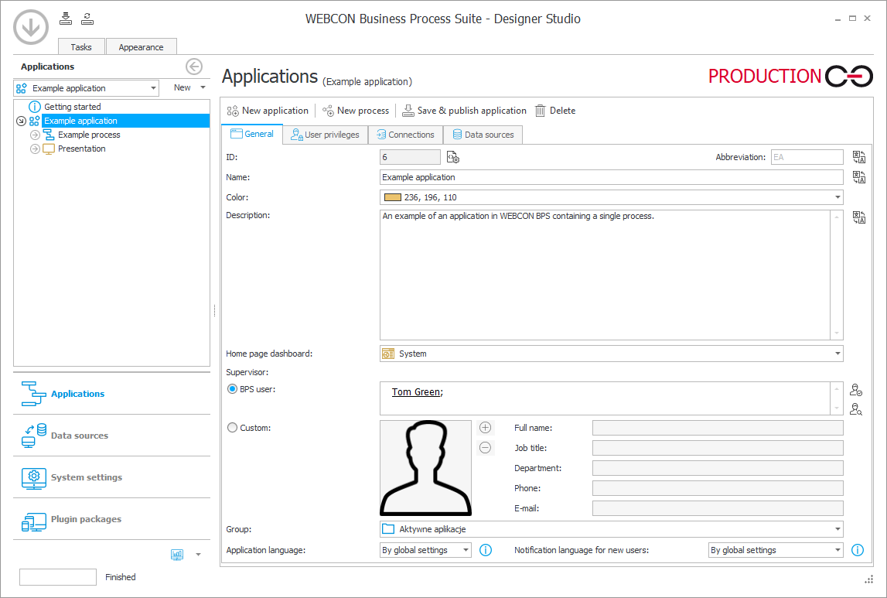Image resolution: width=887 pixels, height=598 pixels.
Task: Click the ID settings icon next to ID field
Action: pos(453,157)
